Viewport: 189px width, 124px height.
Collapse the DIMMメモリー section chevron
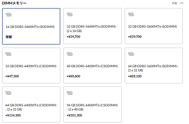(182, 3)
